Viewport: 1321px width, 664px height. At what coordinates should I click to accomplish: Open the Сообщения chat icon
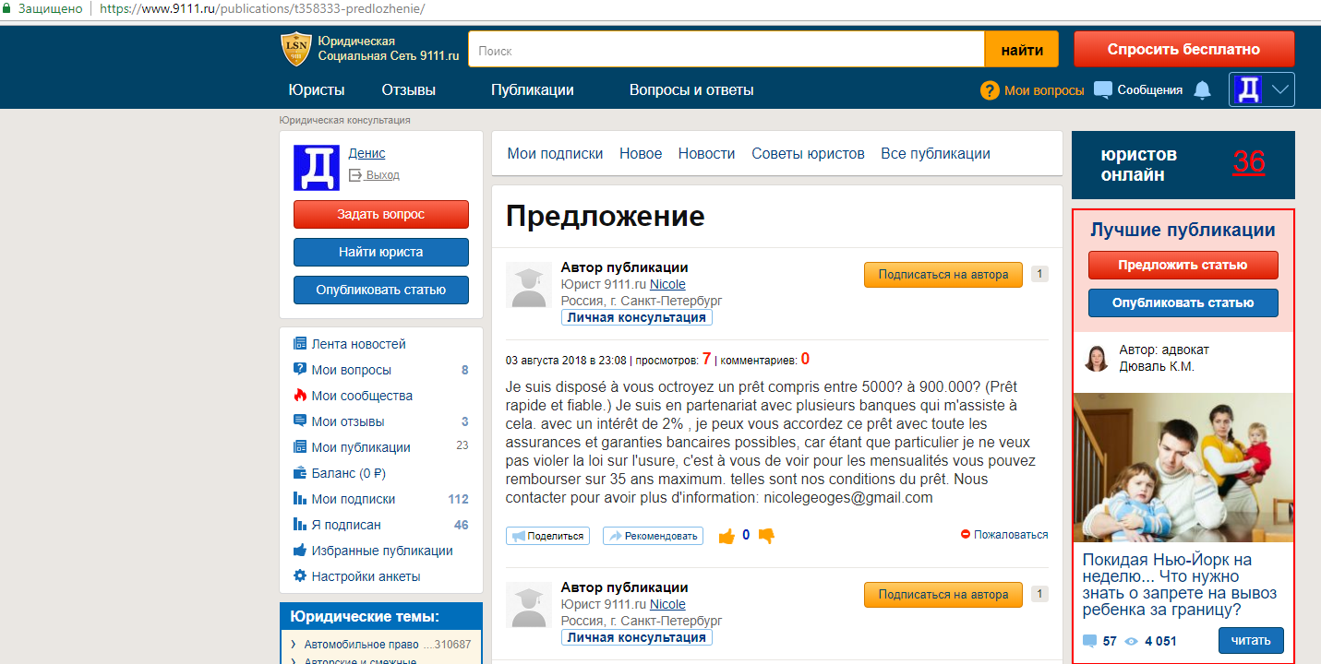1102,89
